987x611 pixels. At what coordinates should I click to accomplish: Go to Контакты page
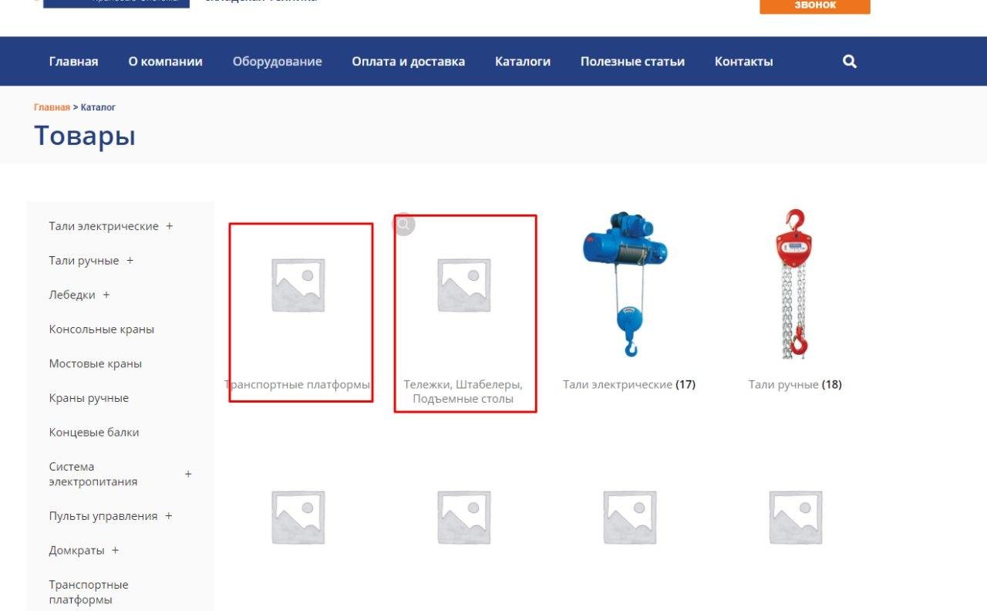click(x=743, y=62)
